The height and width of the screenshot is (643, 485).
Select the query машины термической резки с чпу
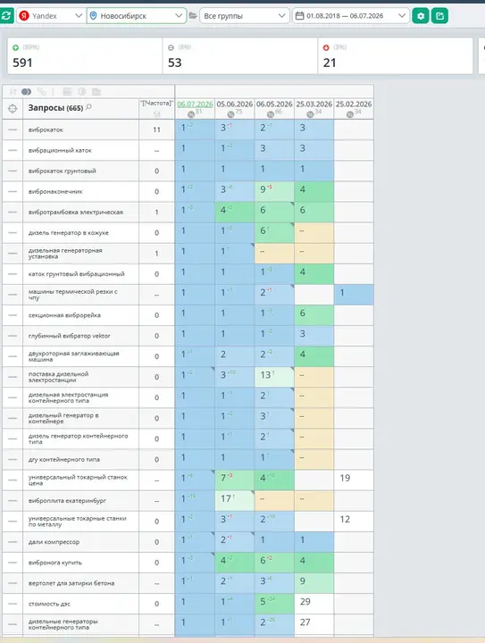pos(73,295)
